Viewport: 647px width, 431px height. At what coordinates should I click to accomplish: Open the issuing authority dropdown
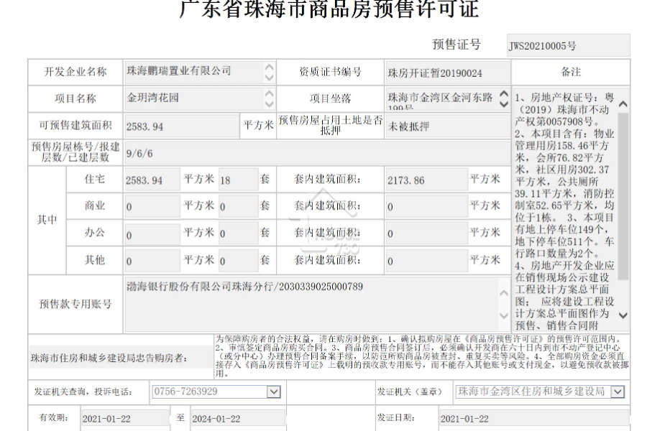point(618,391)
